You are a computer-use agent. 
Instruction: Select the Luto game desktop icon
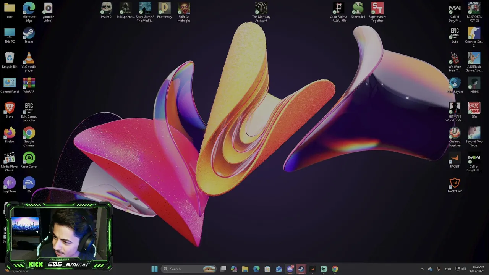(x=455, y=36)
